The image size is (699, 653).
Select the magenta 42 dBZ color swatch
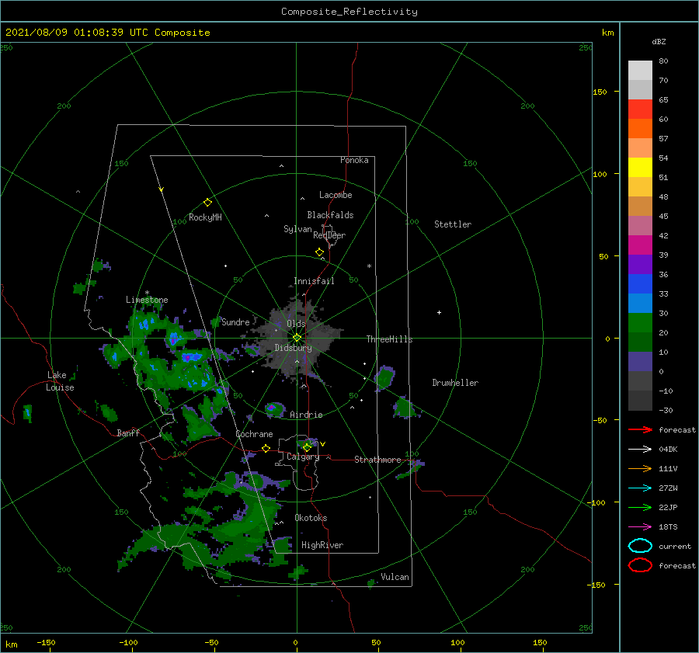pyautogui.click(x=640, y=245)
